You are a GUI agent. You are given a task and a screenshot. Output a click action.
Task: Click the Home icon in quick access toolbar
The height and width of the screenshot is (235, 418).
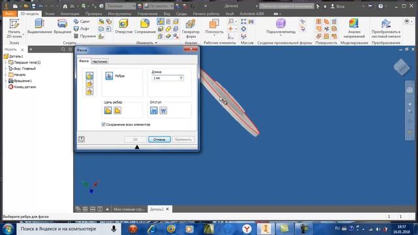pyautogui.click(x=65, y=6)
